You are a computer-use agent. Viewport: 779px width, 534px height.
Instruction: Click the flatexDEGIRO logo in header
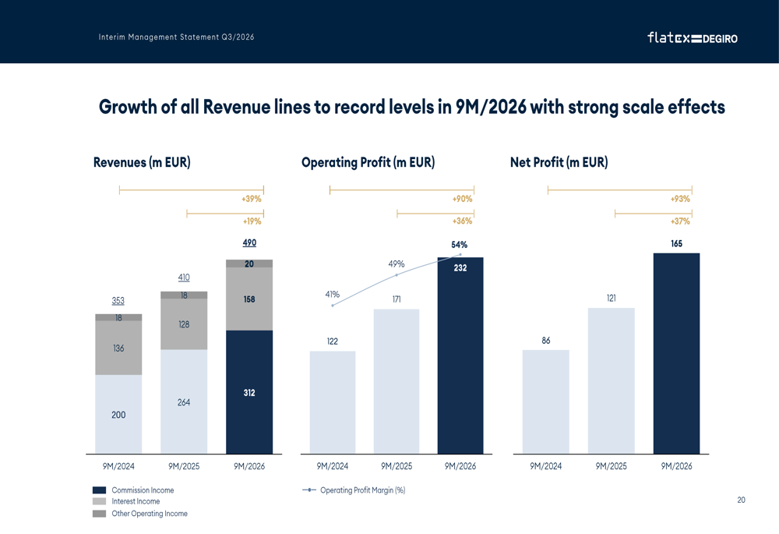coord(692,37)
